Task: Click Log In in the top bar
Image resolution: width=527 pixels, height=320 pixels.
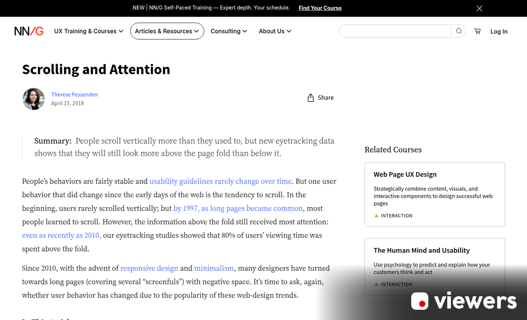Action: click(498, 31)
